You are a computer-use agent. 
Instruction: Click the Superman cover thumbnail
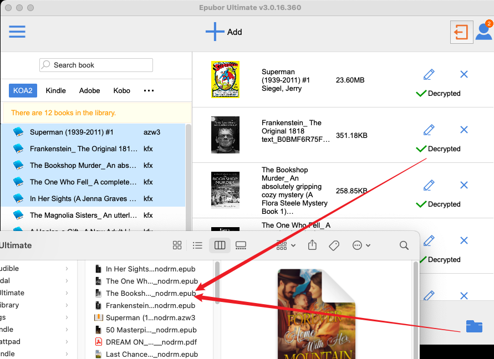coord(225,79)
